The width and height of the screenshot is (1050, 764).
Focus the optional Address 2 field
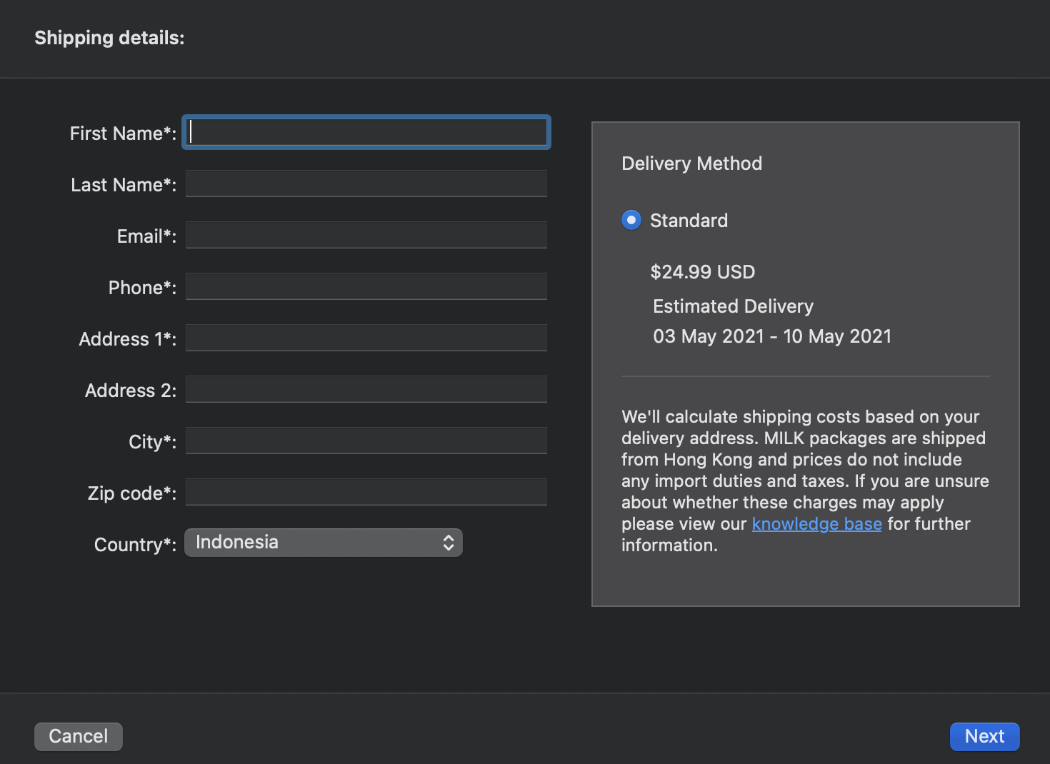pos(366,389)
